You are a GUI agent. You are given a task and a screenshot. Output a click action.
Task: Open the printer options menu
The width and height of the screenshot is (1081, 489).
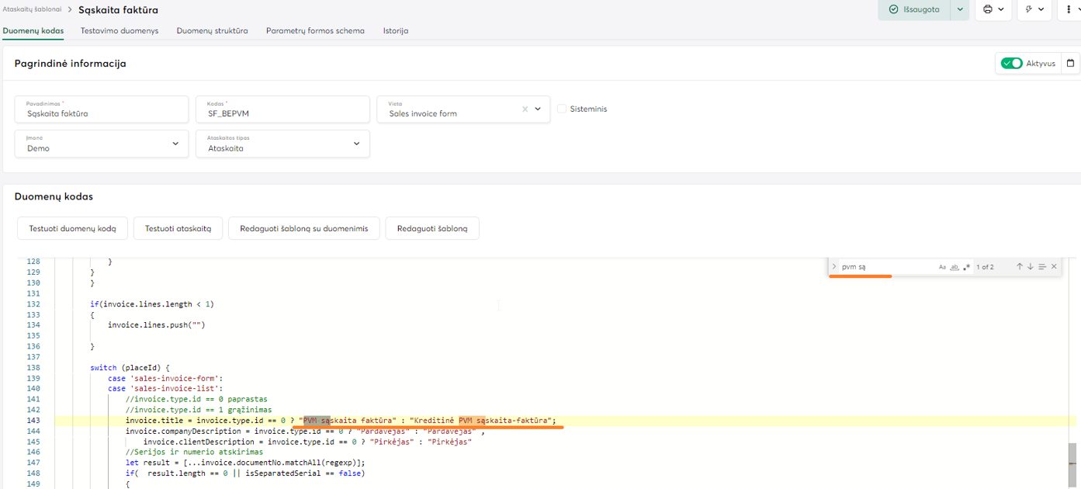(x=993, y=9)
